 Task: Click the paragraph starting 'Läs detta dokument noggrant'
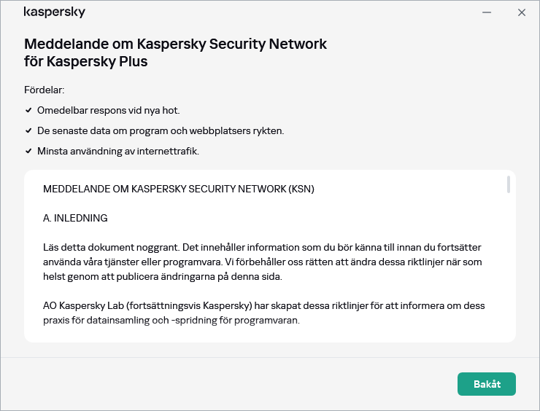[x=263, y=262]
